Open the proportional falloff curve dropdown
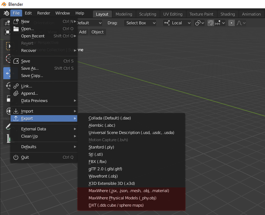 pyautogui.click(x=241, y=23)
